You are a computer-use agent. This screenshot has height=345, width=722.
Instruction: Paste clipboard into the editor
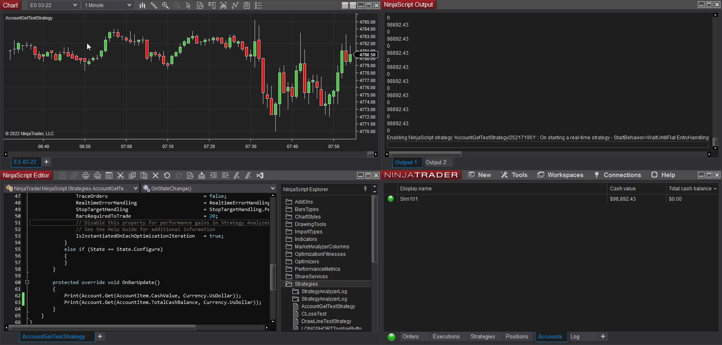pos(144,175)
